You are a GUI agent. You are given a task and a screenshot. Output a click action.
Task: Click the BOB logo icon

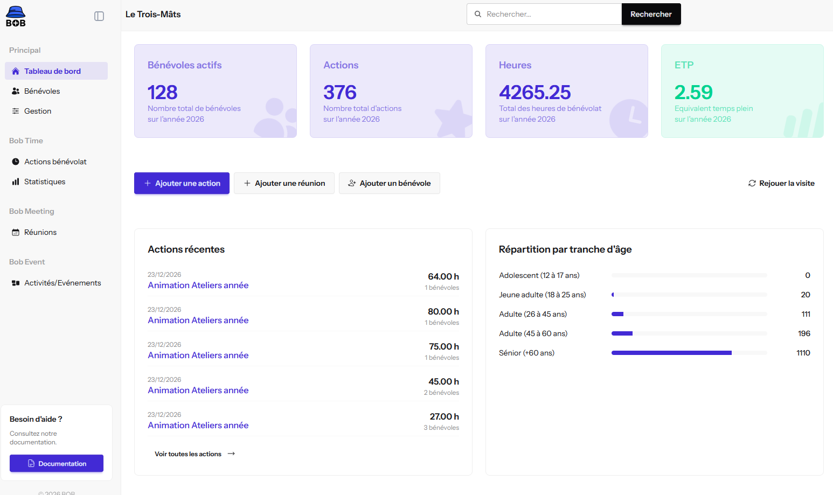(x=16, y=16)
